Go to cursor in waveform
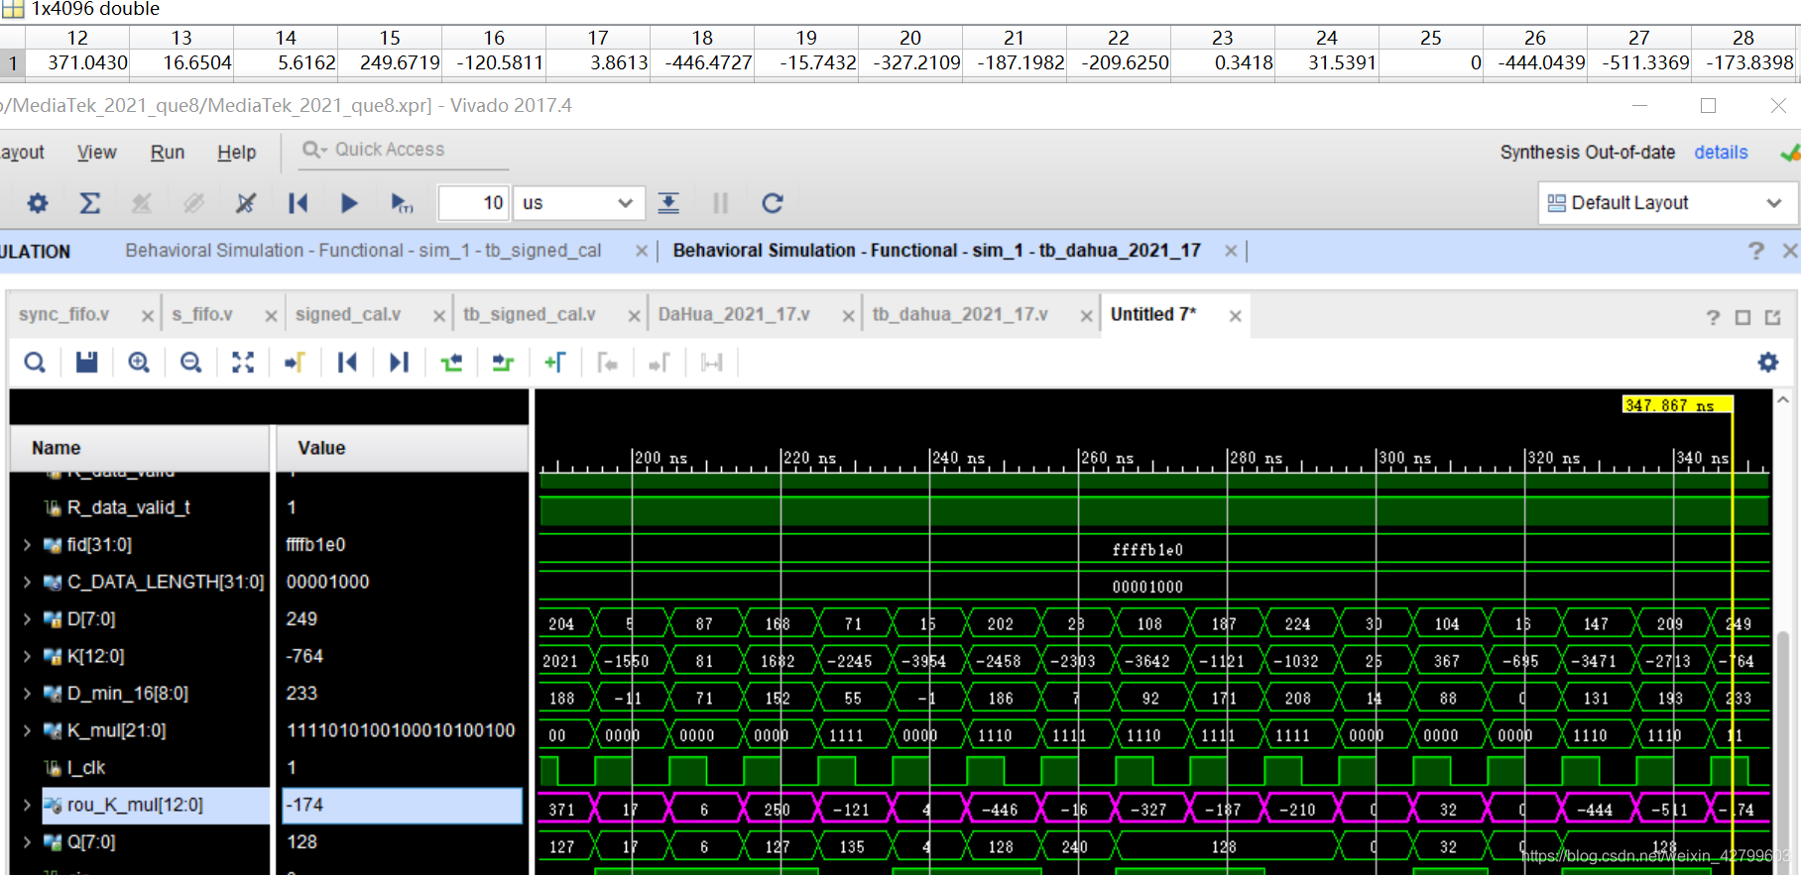The width and height of the screenshot is (1801, 875). click(x=295, y=363)
